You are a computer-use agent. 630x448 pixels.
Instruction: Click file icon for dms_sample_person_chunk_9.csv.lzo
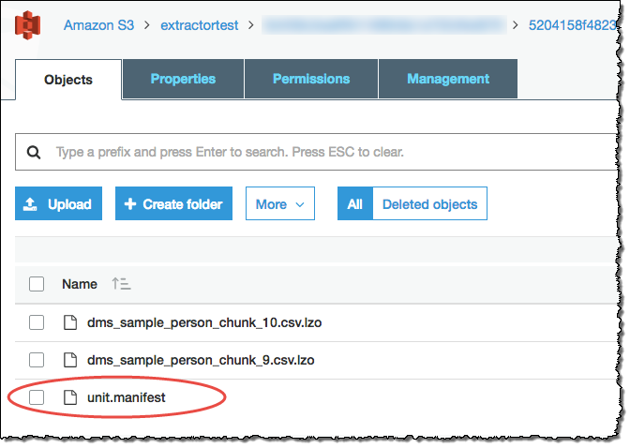pyautogui.click(x=68, y=359)
